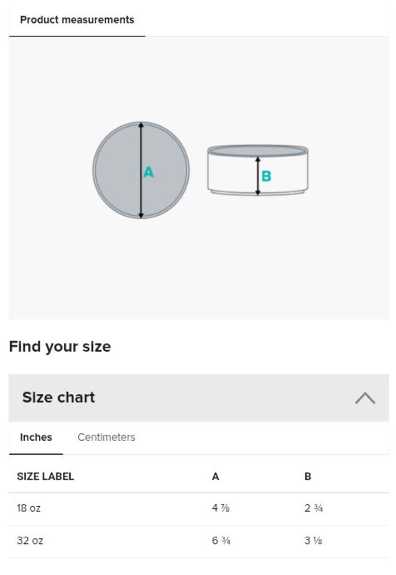
Task: Click the SIZE LABEL column header
Action: 45,476
